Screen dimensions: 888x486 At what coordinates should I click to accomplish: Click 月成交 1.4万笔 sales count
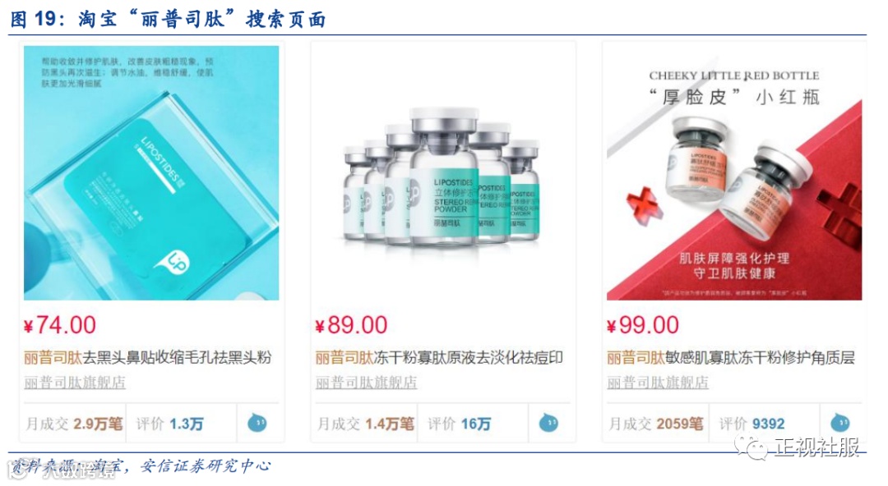coord(366,424)
